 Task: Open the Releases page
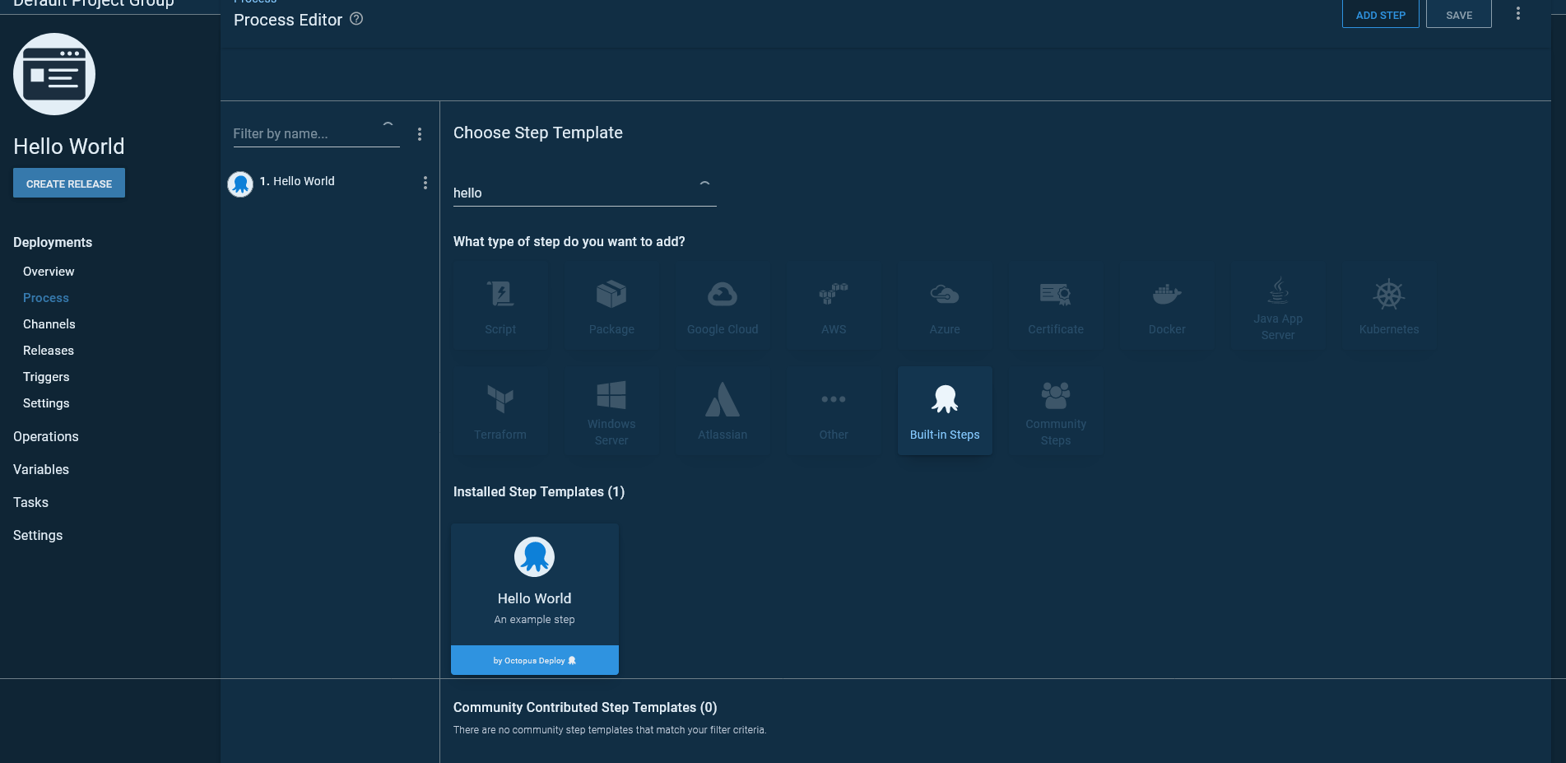point(49,351)
